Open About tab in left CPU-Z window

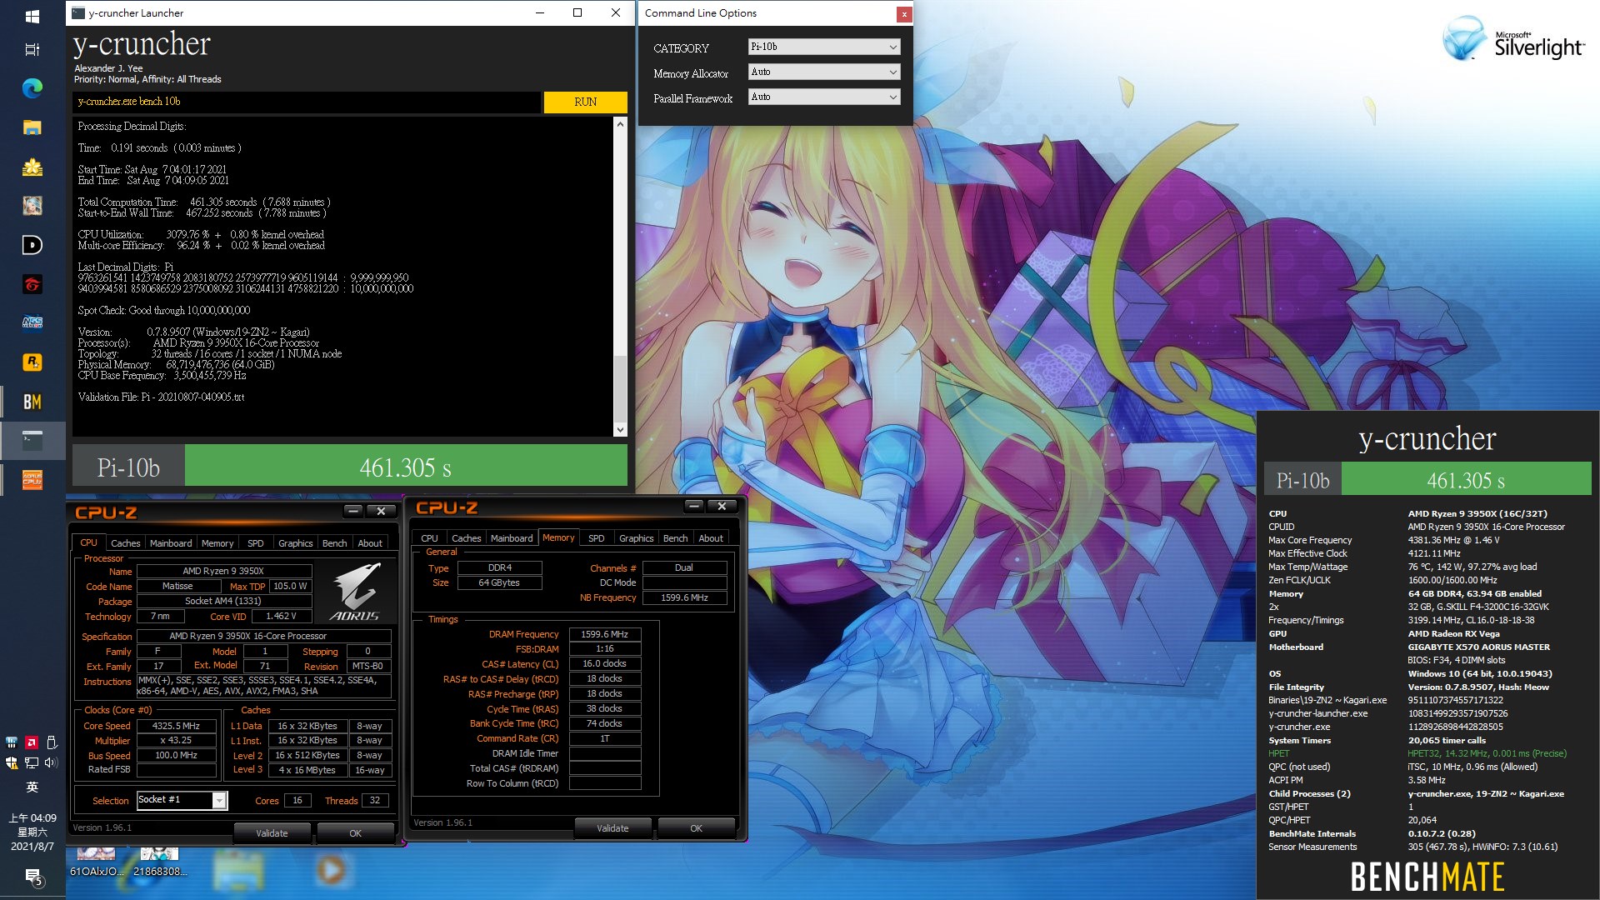370,543
